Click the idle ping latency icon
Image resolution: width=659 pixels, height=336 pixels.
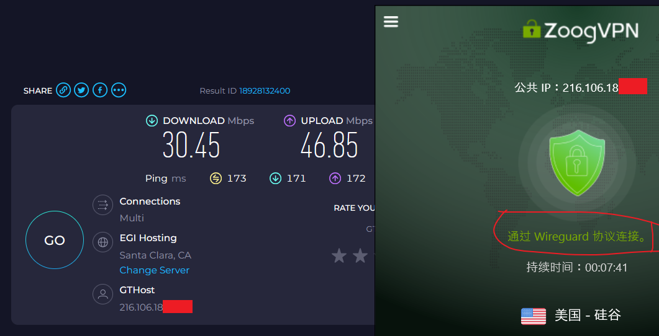216,179
